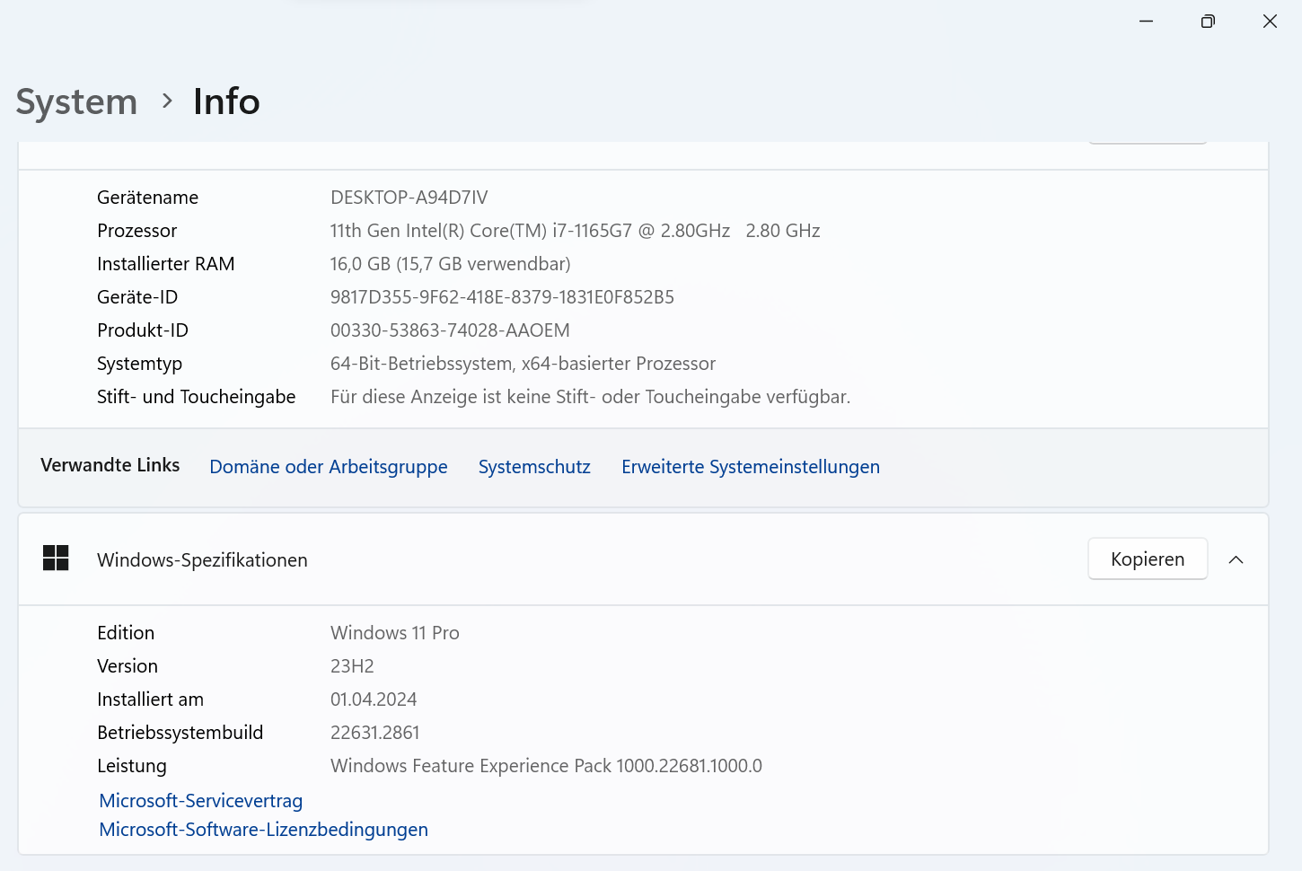Click the install date 01.04.2024

pos(374,699)
